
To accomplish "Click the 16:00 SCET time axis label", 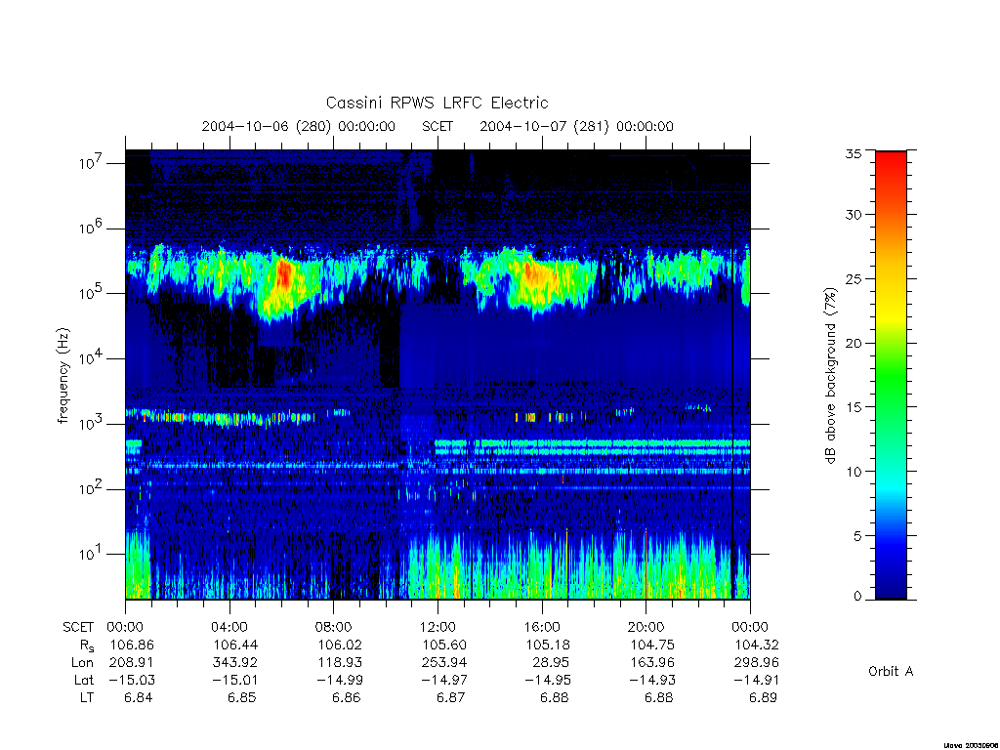I will click(x=541, y=627).
